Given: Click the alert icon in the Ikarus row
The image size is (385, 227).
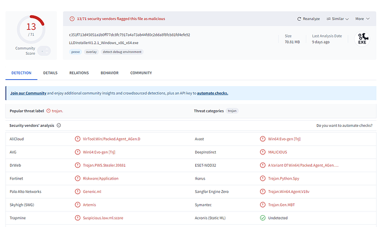Looking at the screenshot, I should tap(263, 178).
